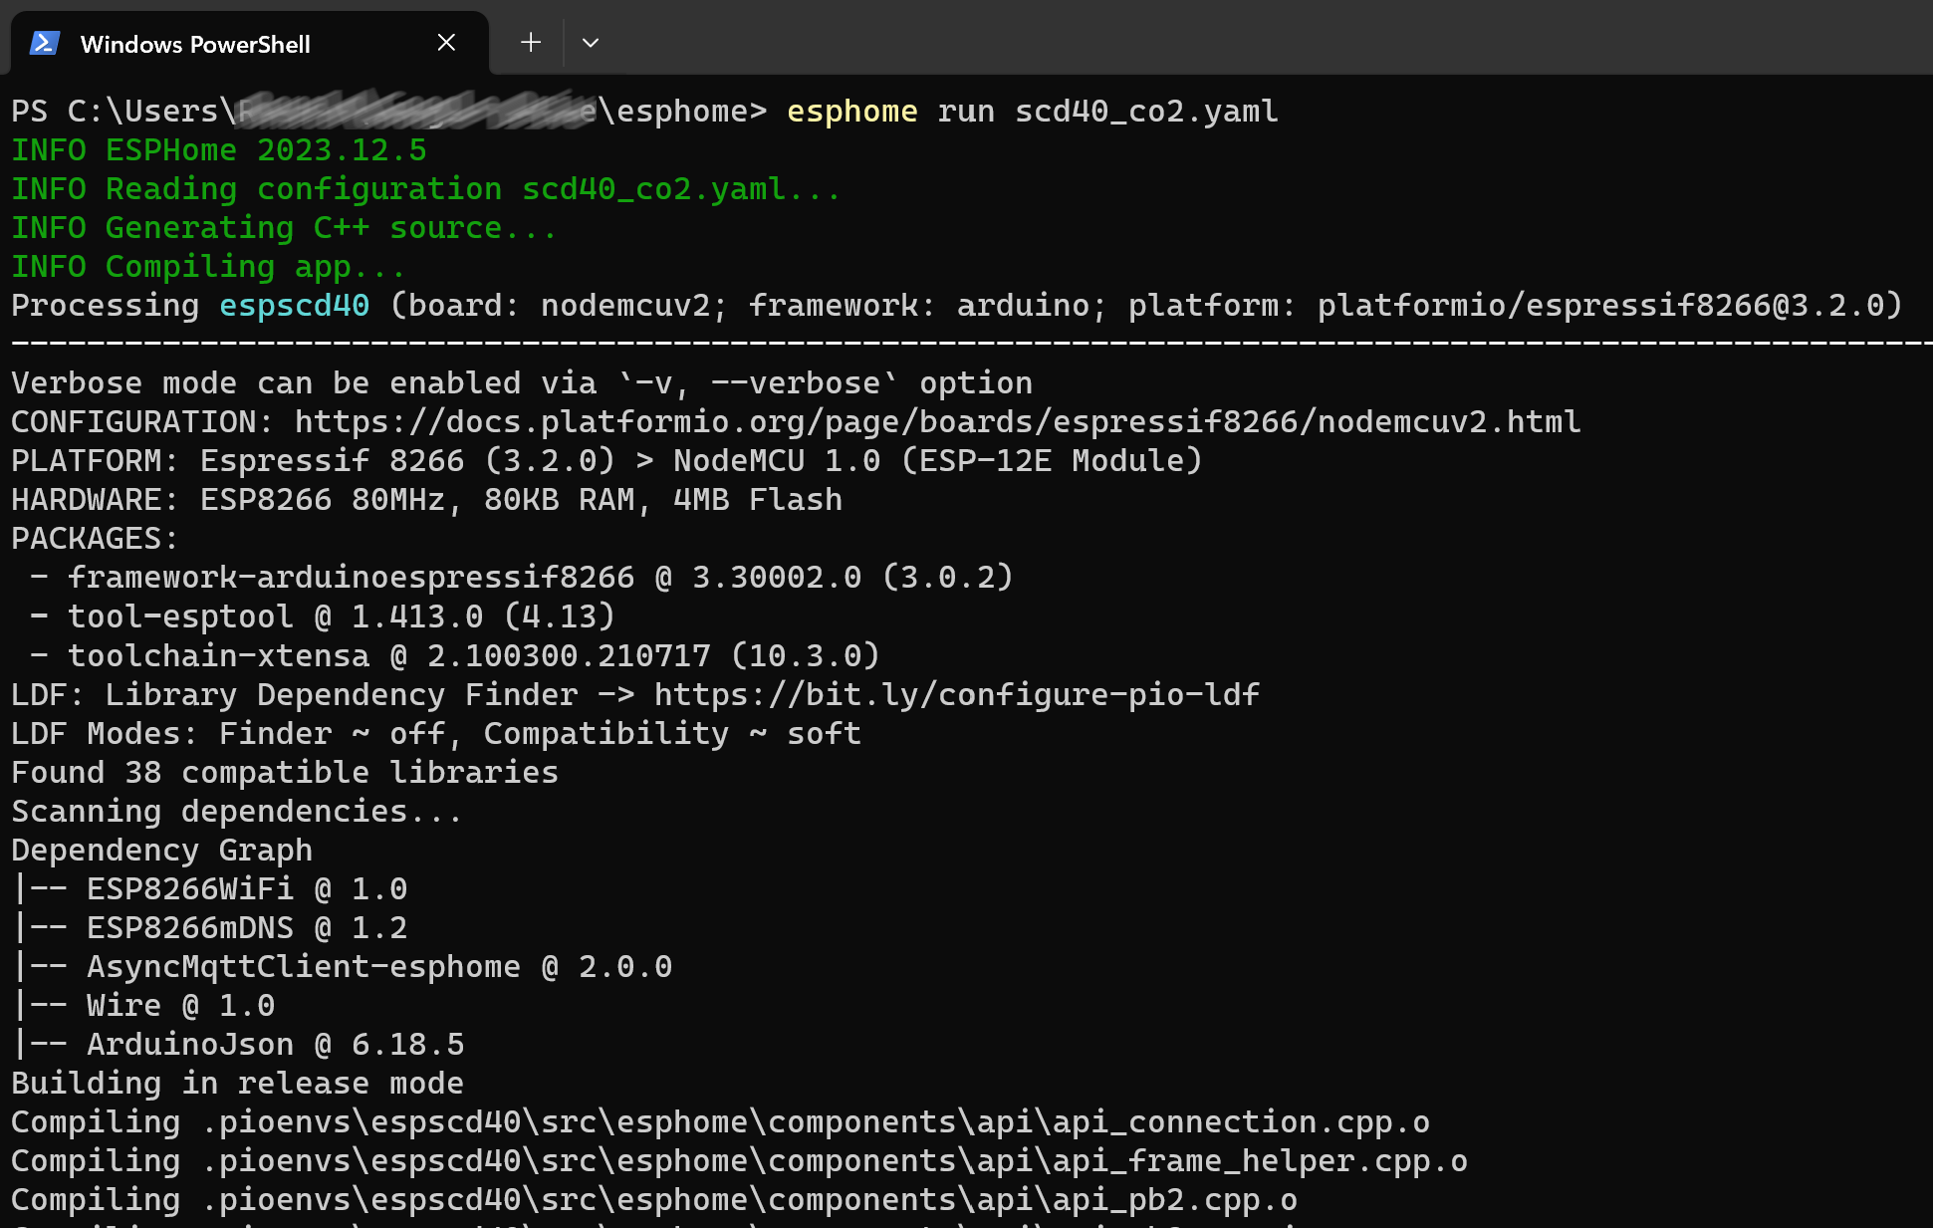Click 'platformio/espressif8266@3.2.0' platform text
The image size is (1934, 1229).
[1600, 306]
